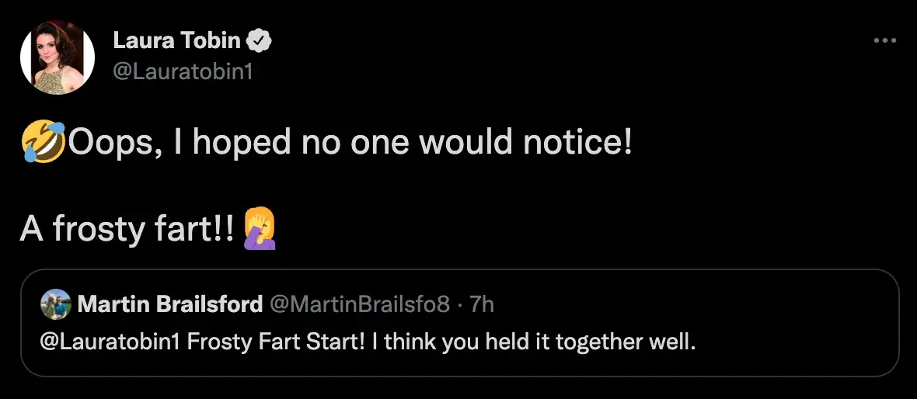Open Martin Brailsford's profile name
This screenshot has width=917, height=399.
[170, 304]
